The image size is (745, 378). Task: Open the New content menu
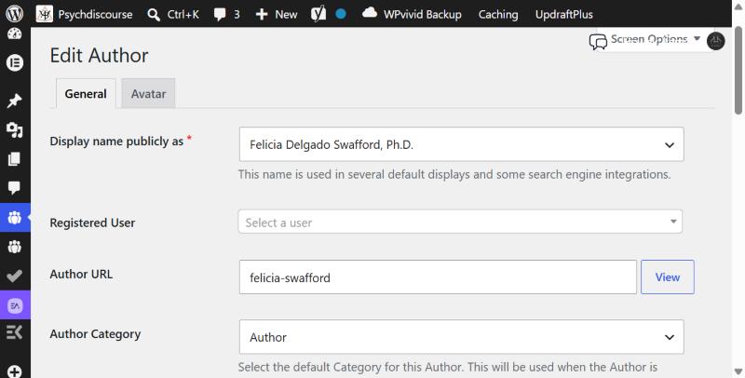tap(286, 14)
